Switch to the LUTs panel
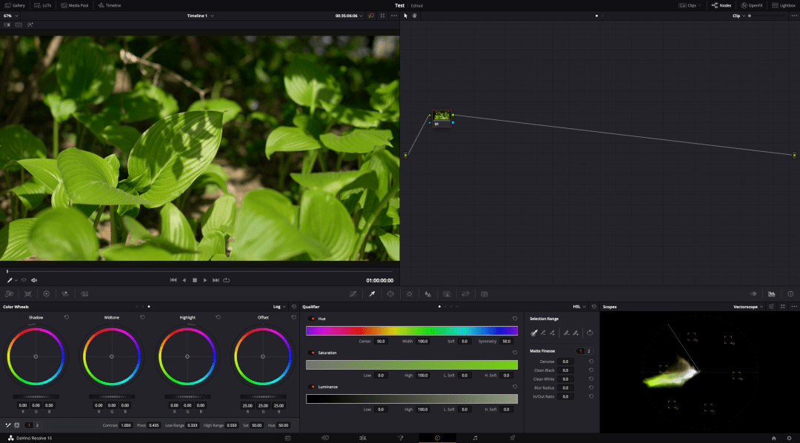The width and height of the screenshot is (800, 443). [x=43, y=5]
